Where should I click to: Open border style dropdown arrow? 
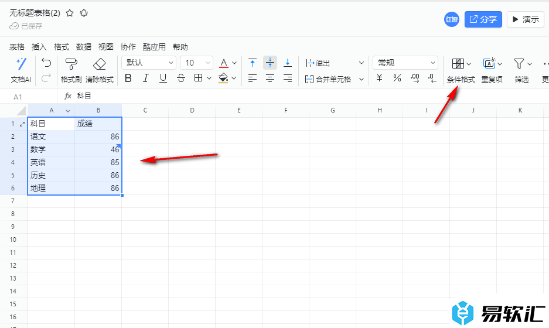(x=209, y=78)
